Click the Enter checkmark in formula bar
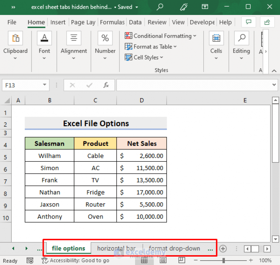Screen dimensions: 280x265 click(89, 85)
